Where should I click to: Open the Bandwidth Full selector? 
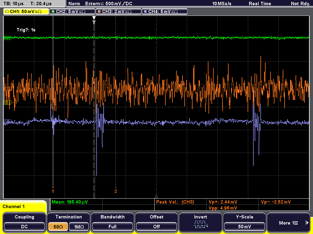coord(112,227)
